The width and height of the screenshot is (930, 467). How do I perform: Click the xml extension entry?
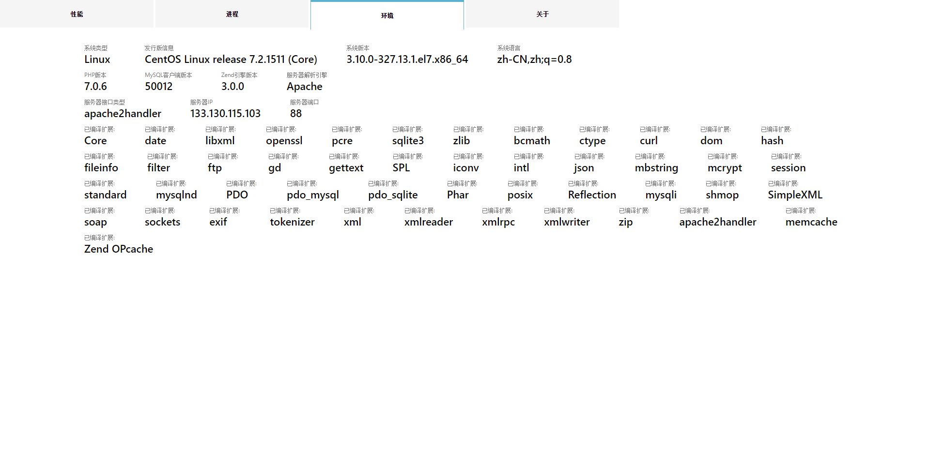pos(353,222)
